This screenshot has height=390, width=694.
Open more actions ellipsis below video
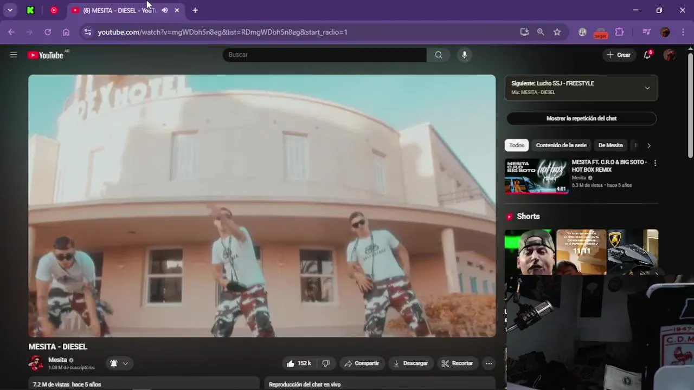click(489, 363)
